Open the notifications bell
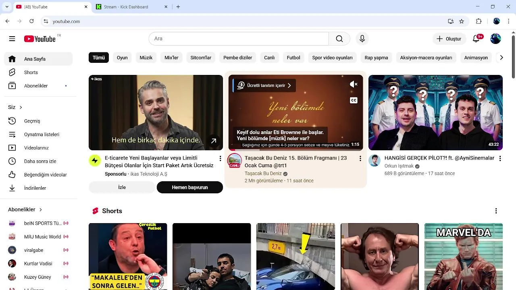Image resolution: width=516 pixels, height=290 pixels. click(476, 39)
